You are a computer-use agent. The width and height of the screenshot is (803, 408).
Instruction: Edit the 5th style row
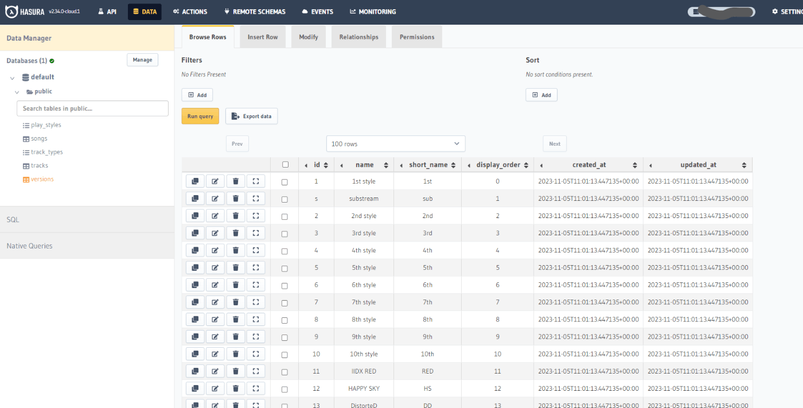click(x=215, y=267)
